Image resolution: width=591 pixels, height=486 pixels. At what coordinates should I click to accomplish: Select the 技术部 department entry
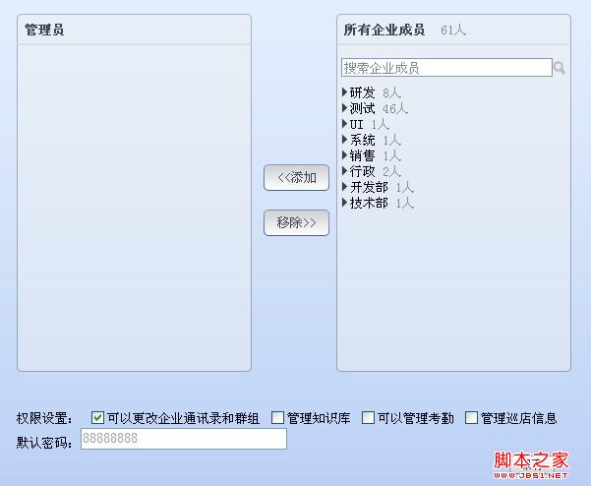click(369, 203)
